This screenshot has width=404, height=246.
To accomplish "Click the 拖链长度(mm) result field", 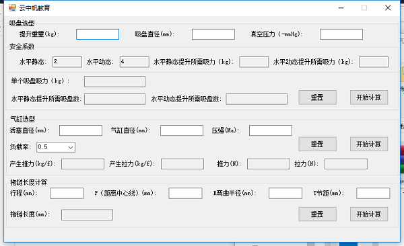I will (87, 215).
